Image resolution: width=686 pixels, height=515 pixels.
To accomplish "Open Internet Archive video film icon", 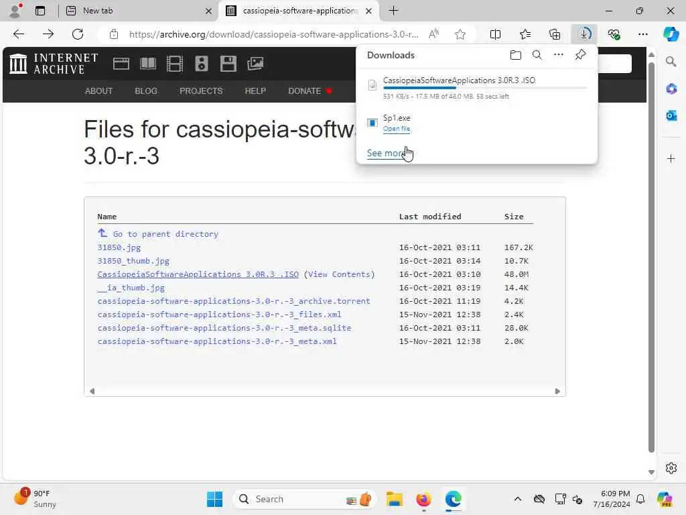I will point(175,64).
